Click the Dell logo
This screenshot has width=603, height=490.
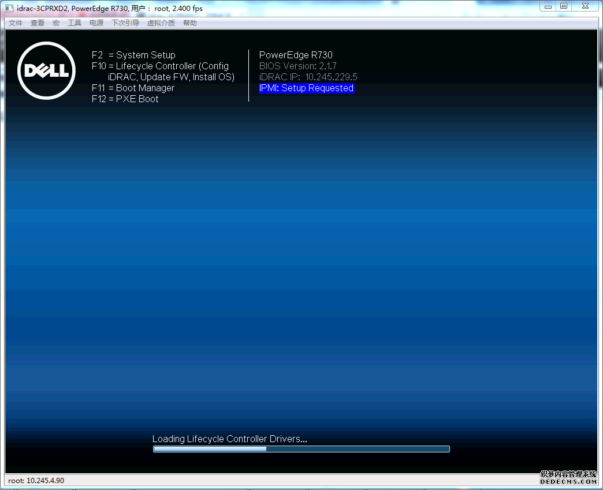click(47, 71)
